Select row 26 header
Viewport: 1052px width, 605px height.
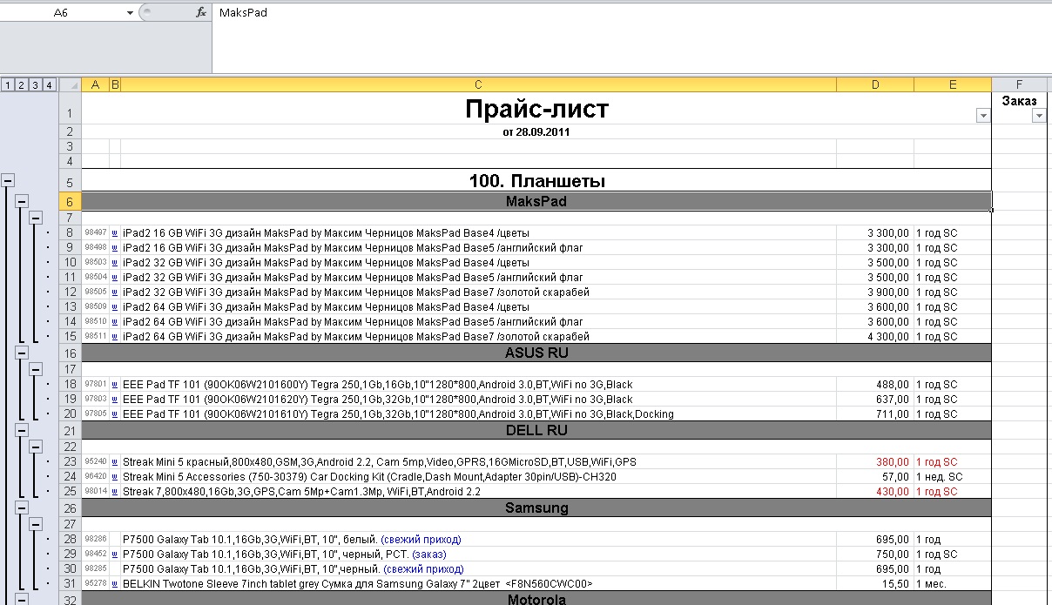point(70,508)
